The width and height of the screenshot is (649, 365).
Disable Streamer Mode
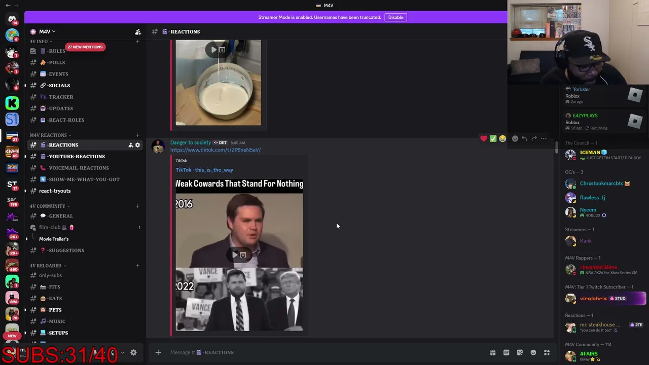395,17
